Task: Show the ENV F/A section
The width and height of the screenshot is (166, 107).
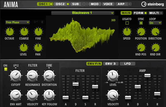Action: coord(94,64)
